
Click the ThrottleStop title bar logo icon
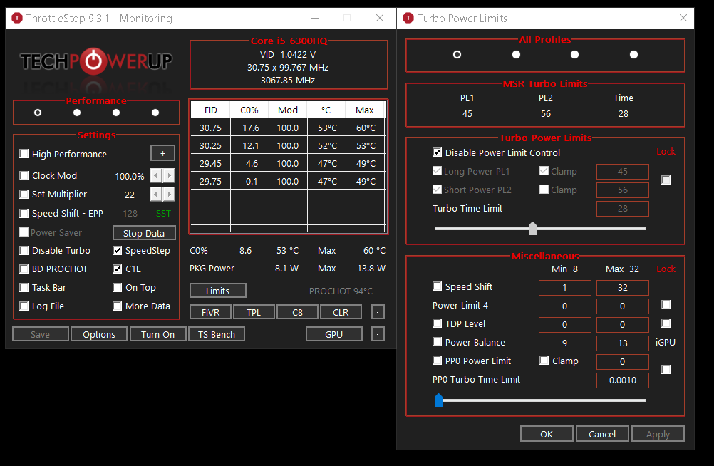[17, 19]
